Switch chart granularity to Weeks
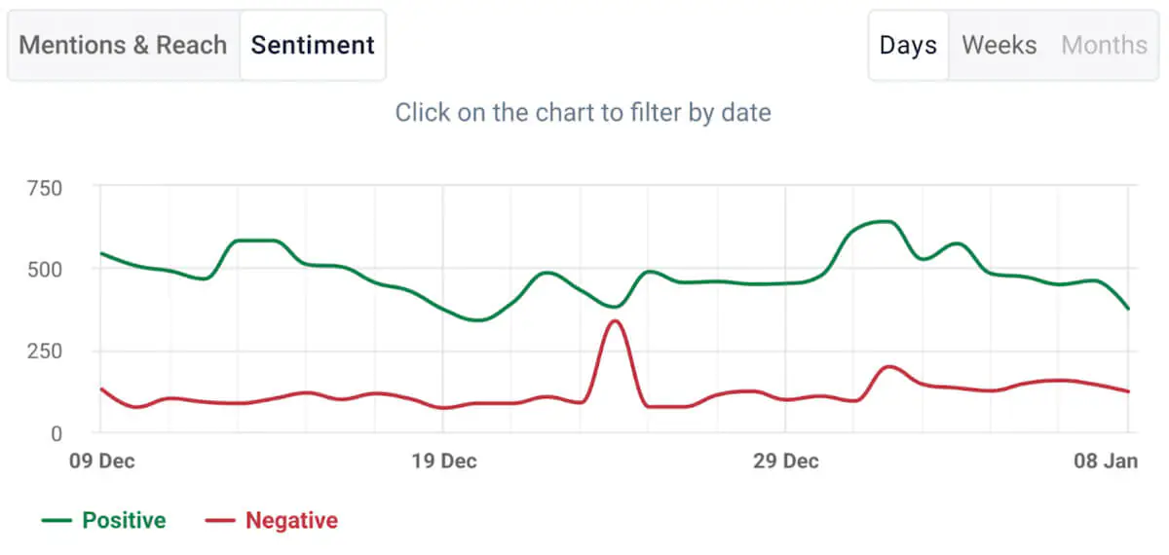 [999, 45]
